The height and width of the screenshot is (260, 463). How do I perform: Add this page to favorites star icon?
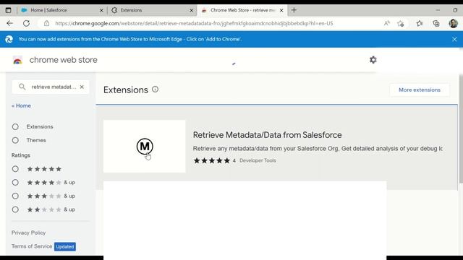click(400, 23)
